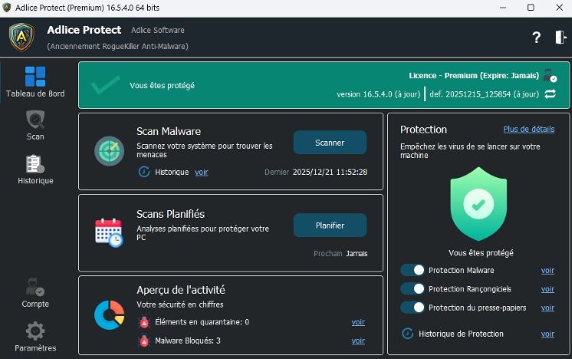This screenshot has width=572, height=359.
Task: Click the 'Protection' panel heading
Action: click(x=423, y=130)
